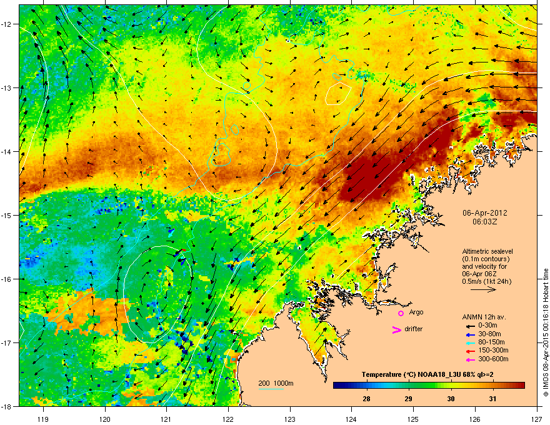
Task: Select the red 150-300m arrow in legend
Action: [x=471, y=351]
